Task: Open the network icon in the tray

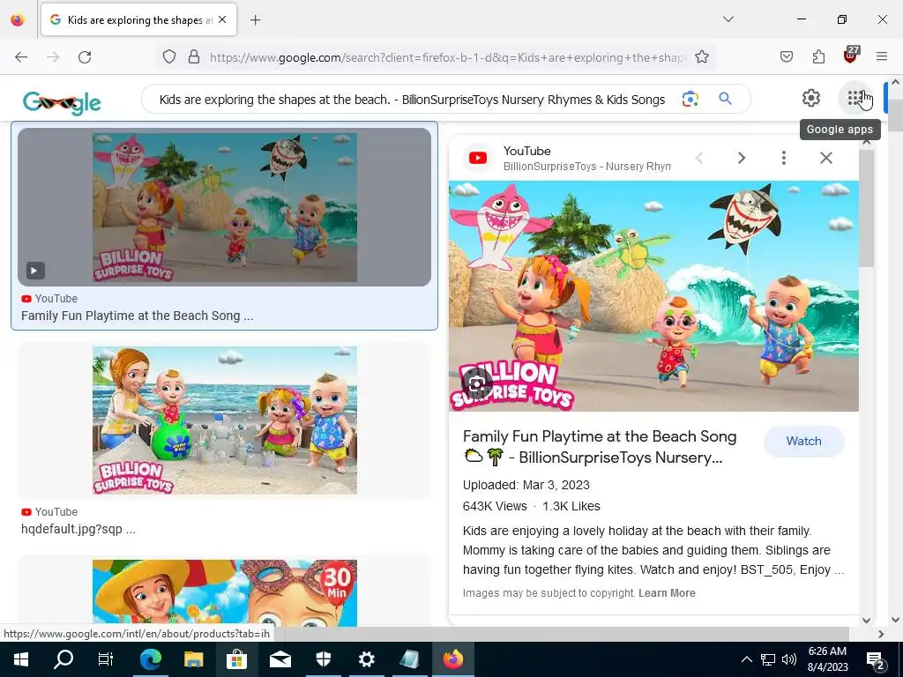Action: click(x=768, y=659)
